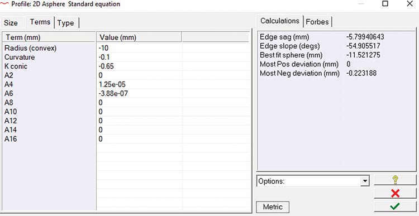This screenshot has height=216, width=419.
Task: Edit the A16 value cell
Action: (x=139, y=139)
